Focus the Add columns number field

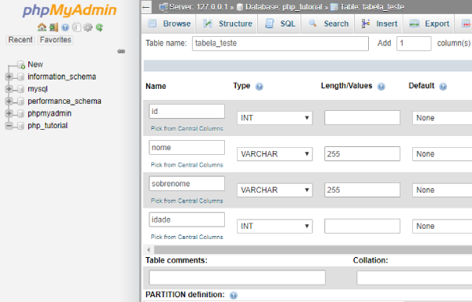[414, 43]
